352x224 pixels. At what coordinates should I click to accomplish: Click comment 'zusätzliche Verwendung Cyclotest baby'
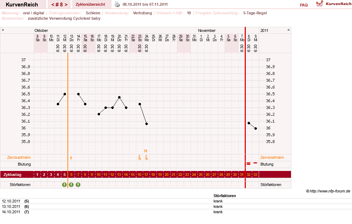[x=64, y=18]
